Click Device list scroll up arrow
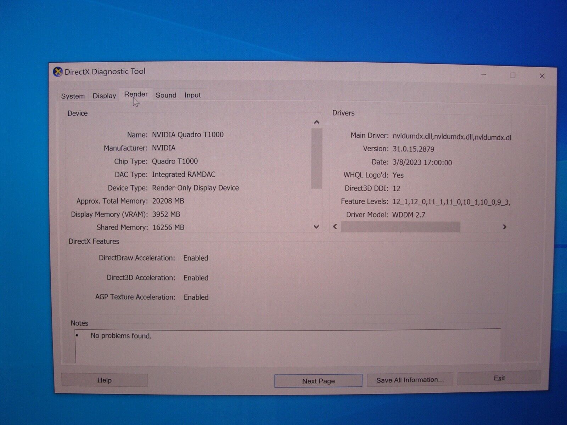This screenshot has width=567, height=425. pyautogui.click(x=317, y=123)
